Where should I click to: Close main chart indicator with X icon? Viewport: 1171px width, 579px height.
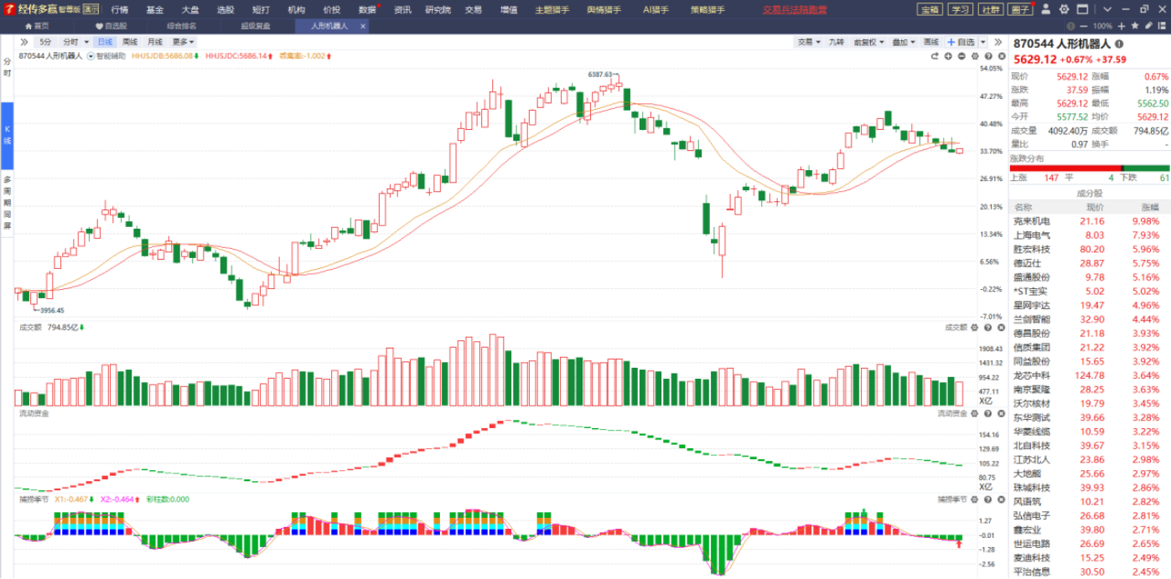click(1002, 56)
